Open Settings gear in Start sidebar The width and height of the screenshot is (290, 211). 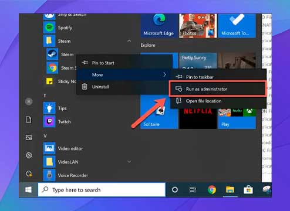29,155
